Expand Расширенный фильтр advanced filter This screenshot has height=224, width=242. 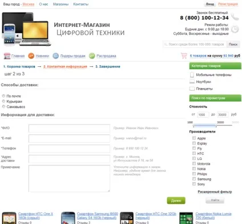(x=215, y=192)
